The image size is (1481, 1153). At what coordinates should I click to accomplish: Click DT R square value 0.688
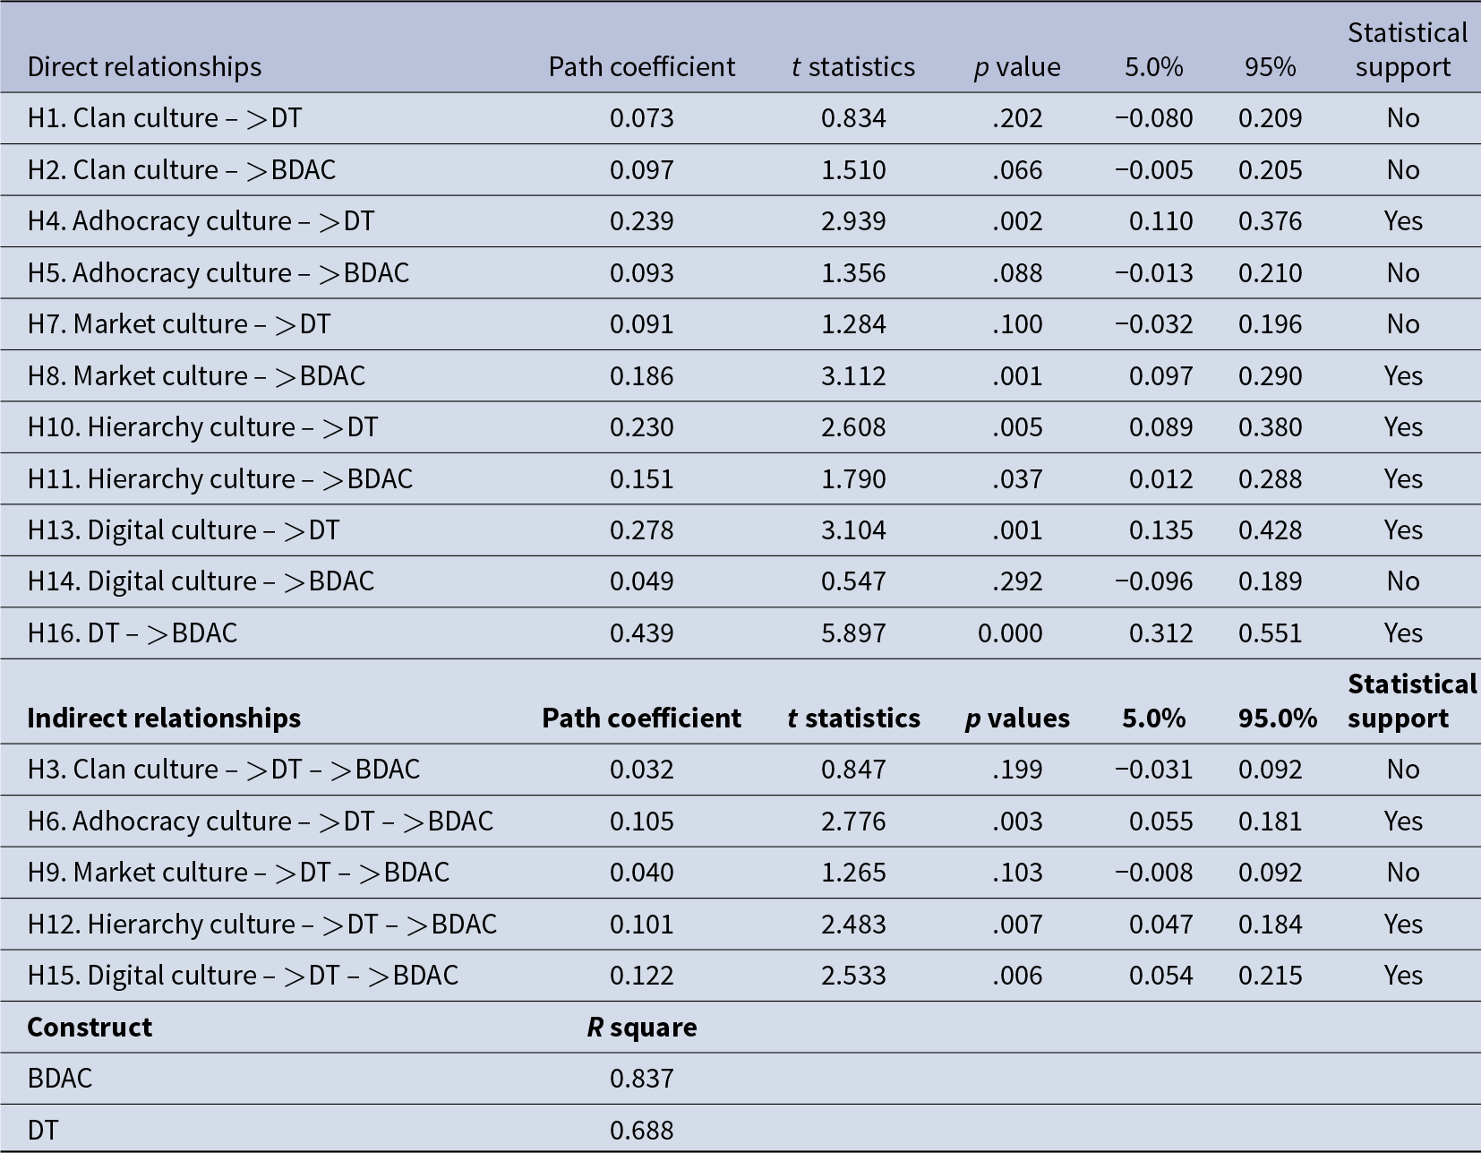point(642,1131)
